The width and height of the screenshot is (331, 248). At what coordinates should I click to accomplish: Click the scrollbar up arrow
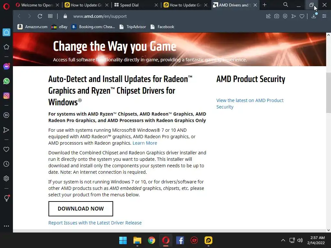(x=328, y=35)
